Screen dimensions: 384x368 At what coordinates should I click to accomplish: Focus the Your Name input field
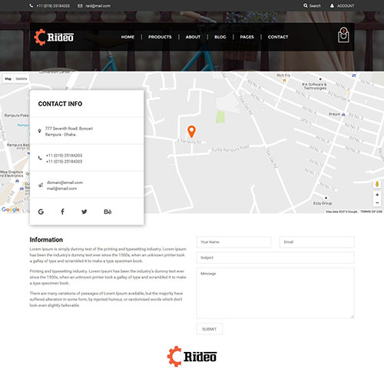tap(233, 242)
